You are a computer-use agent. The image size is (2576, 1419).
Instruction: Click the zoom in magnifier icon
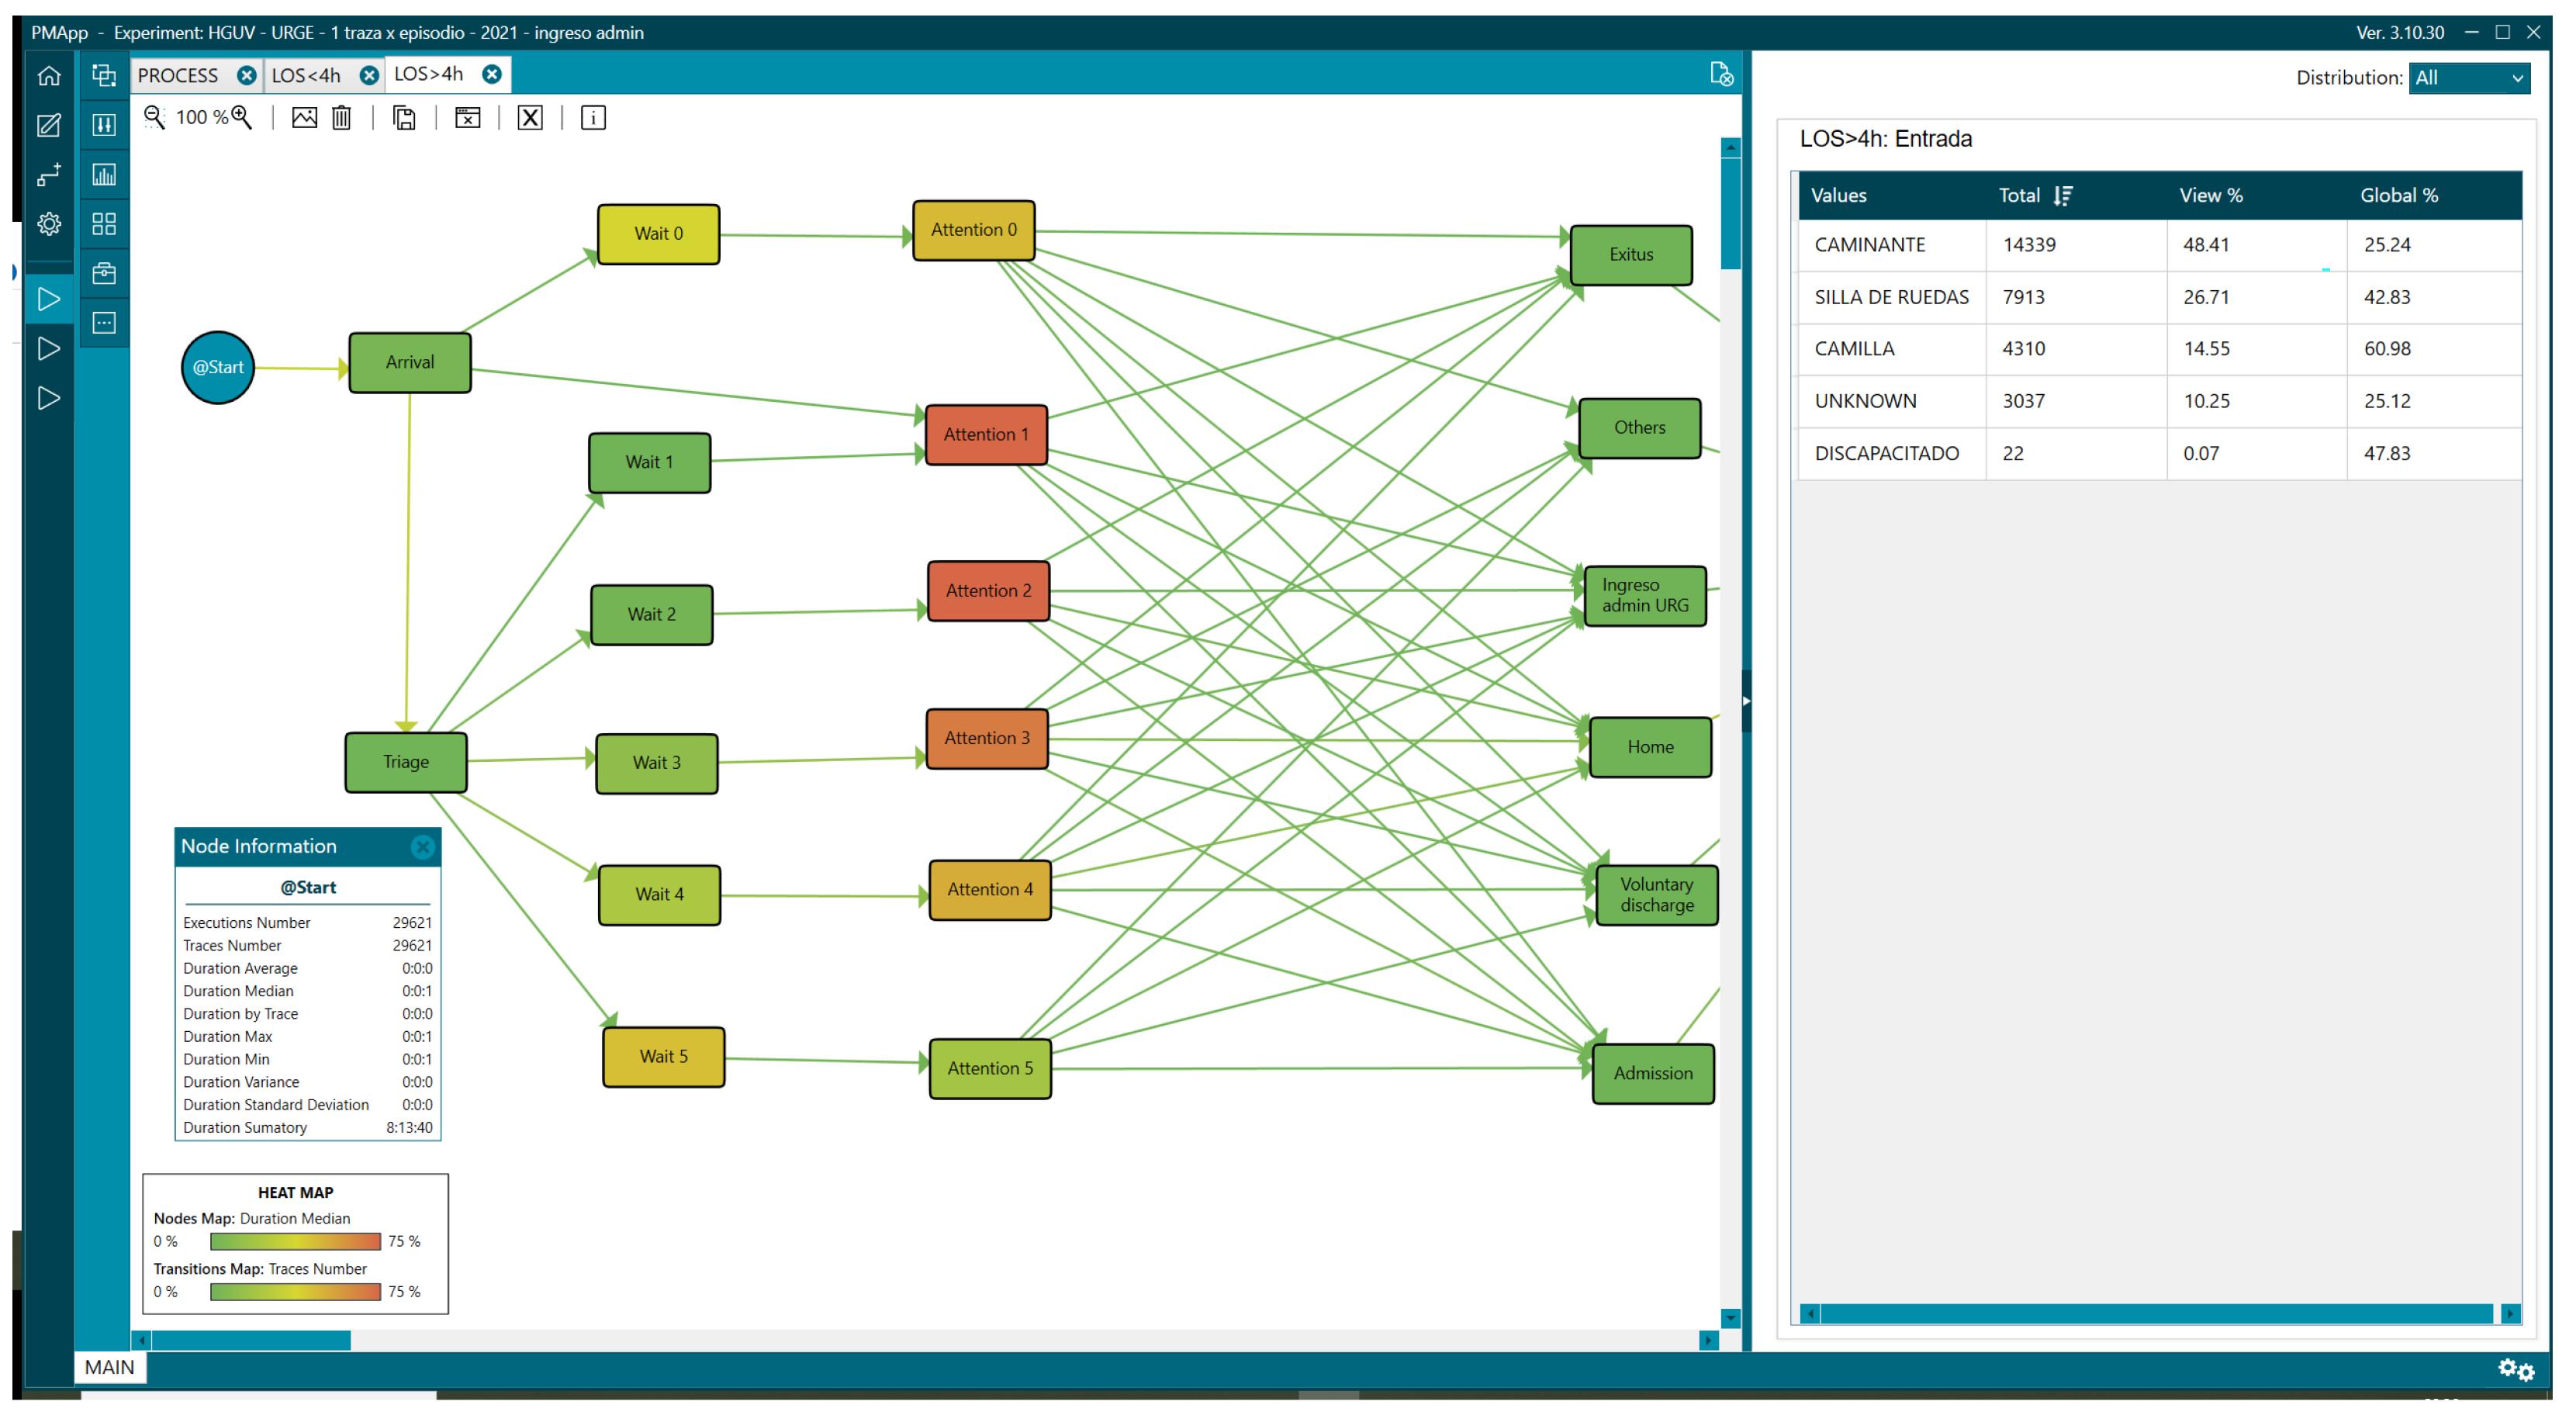click(x=242, y=117)
